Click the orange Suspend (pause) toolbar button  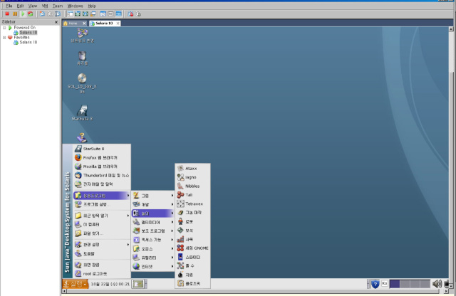click(x=15, y=14)
